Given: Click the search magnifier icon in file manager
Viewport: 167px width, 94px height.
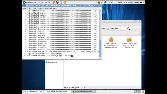Looking at the screenshot, I should tap(129, 28).
